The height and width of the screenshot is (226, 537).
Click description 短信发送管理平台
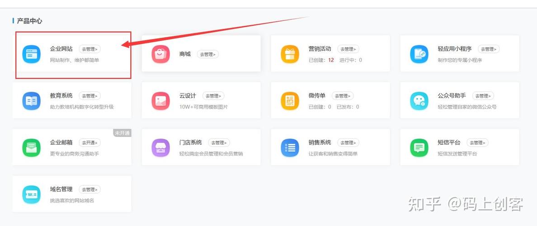point(457,154)
